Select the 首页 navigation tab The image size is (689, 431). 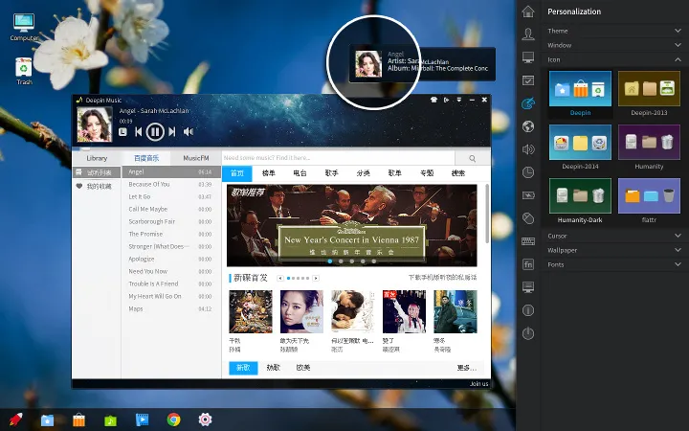coord(237,173)
